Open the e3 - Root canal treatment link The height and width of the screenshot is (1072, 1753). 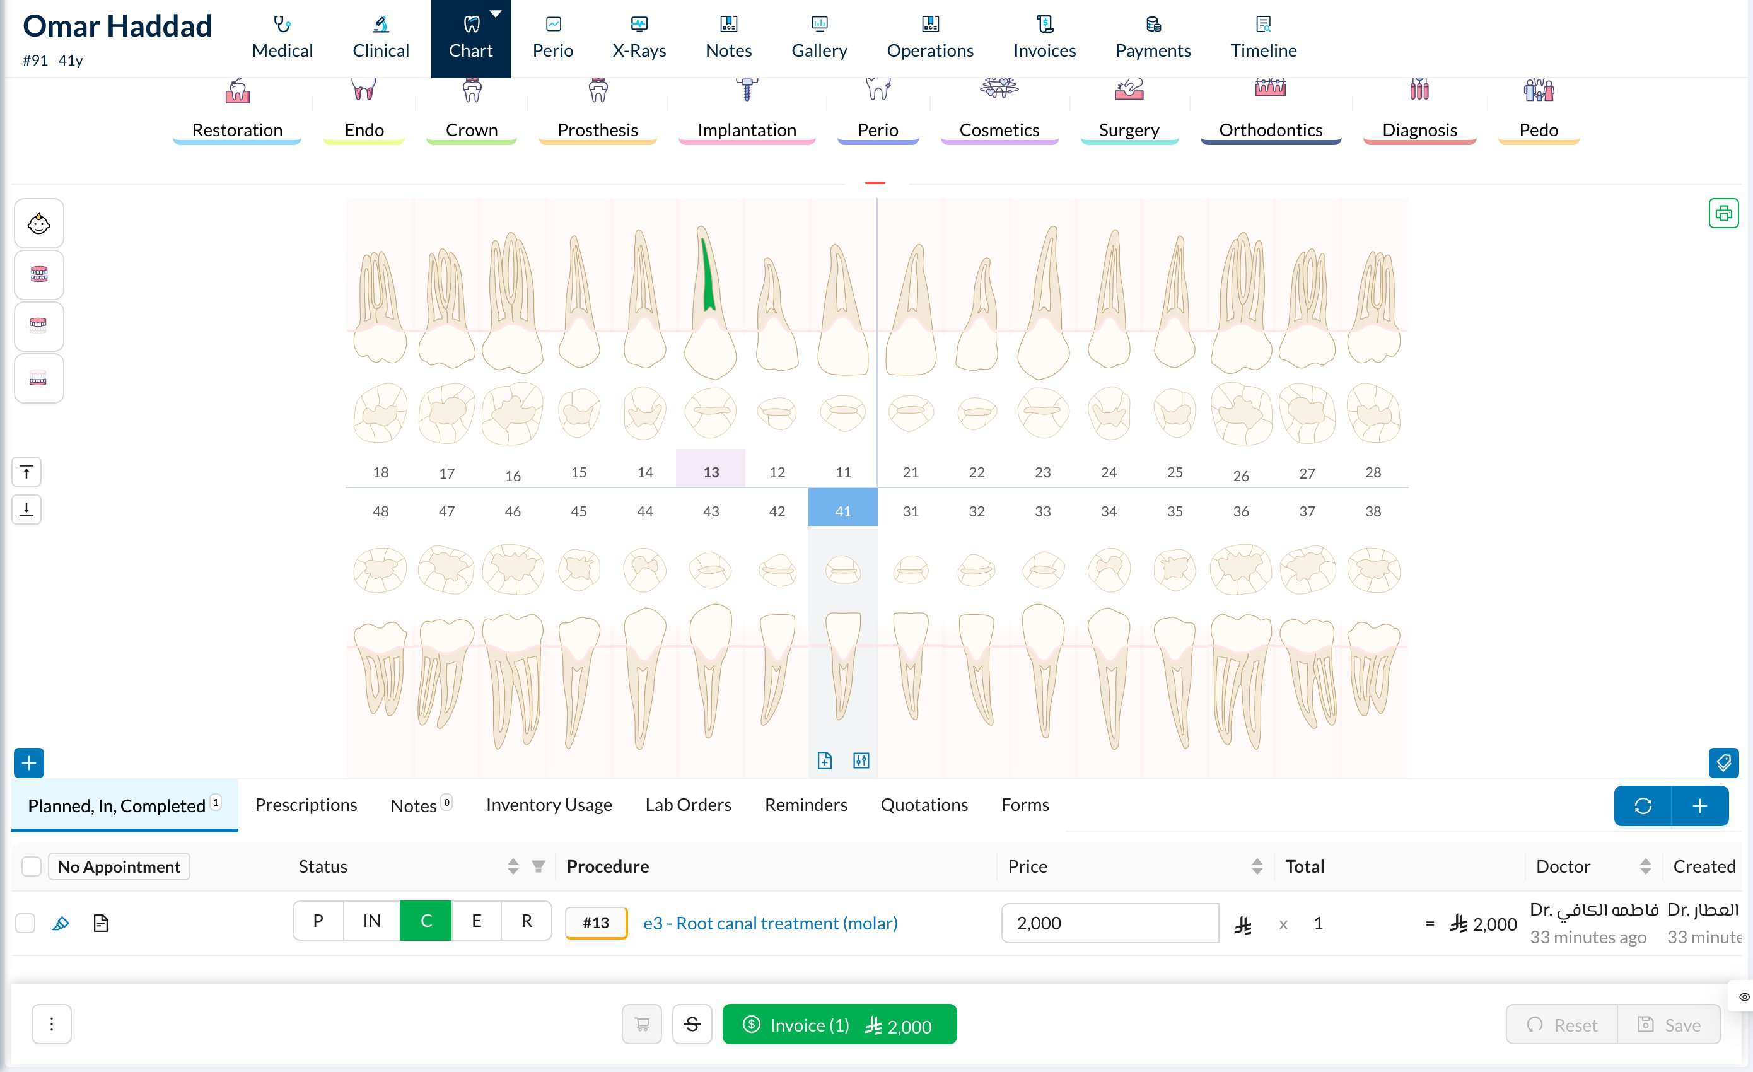[x=770, y=923]
